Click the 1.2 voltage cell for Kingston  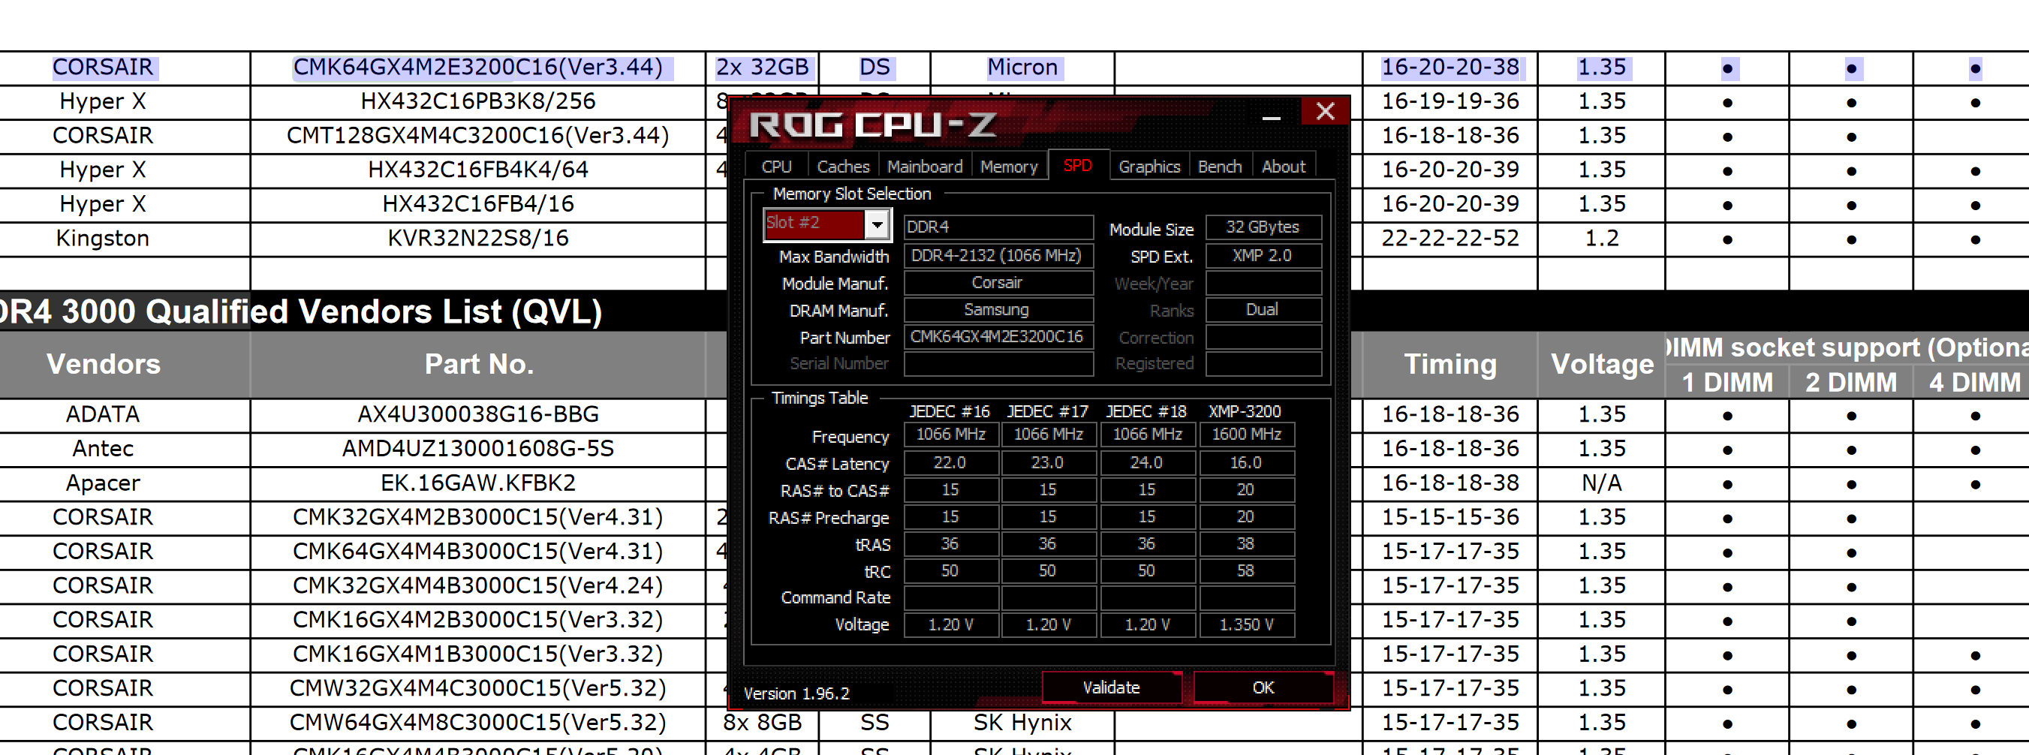pyautogui.click(x=1601, y=239)
